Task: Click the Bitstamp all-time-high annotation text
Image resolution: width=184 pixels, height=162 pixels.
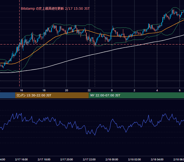Action: click(x=55, y=9)
